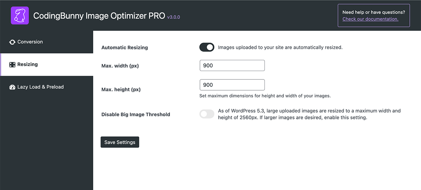Viewport: 421px width, 190px height.
Task: Enable the Disable Big Image Threshold toggle
Action: coord(207,114)
